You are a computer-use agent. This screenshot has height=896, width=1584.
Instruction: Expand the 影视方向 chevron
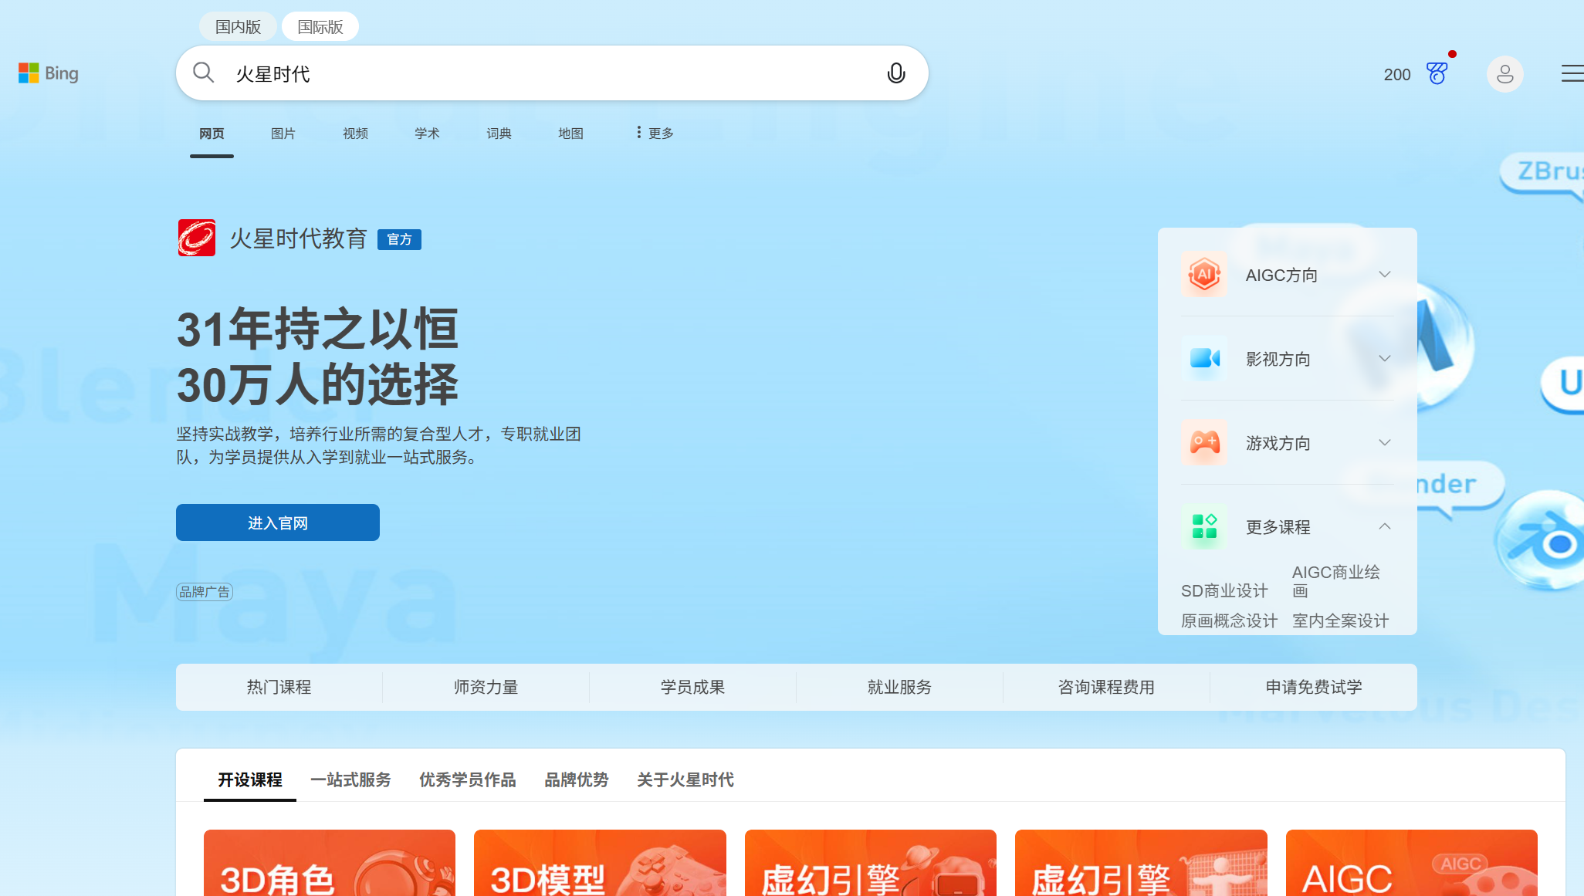(1385, 359)
